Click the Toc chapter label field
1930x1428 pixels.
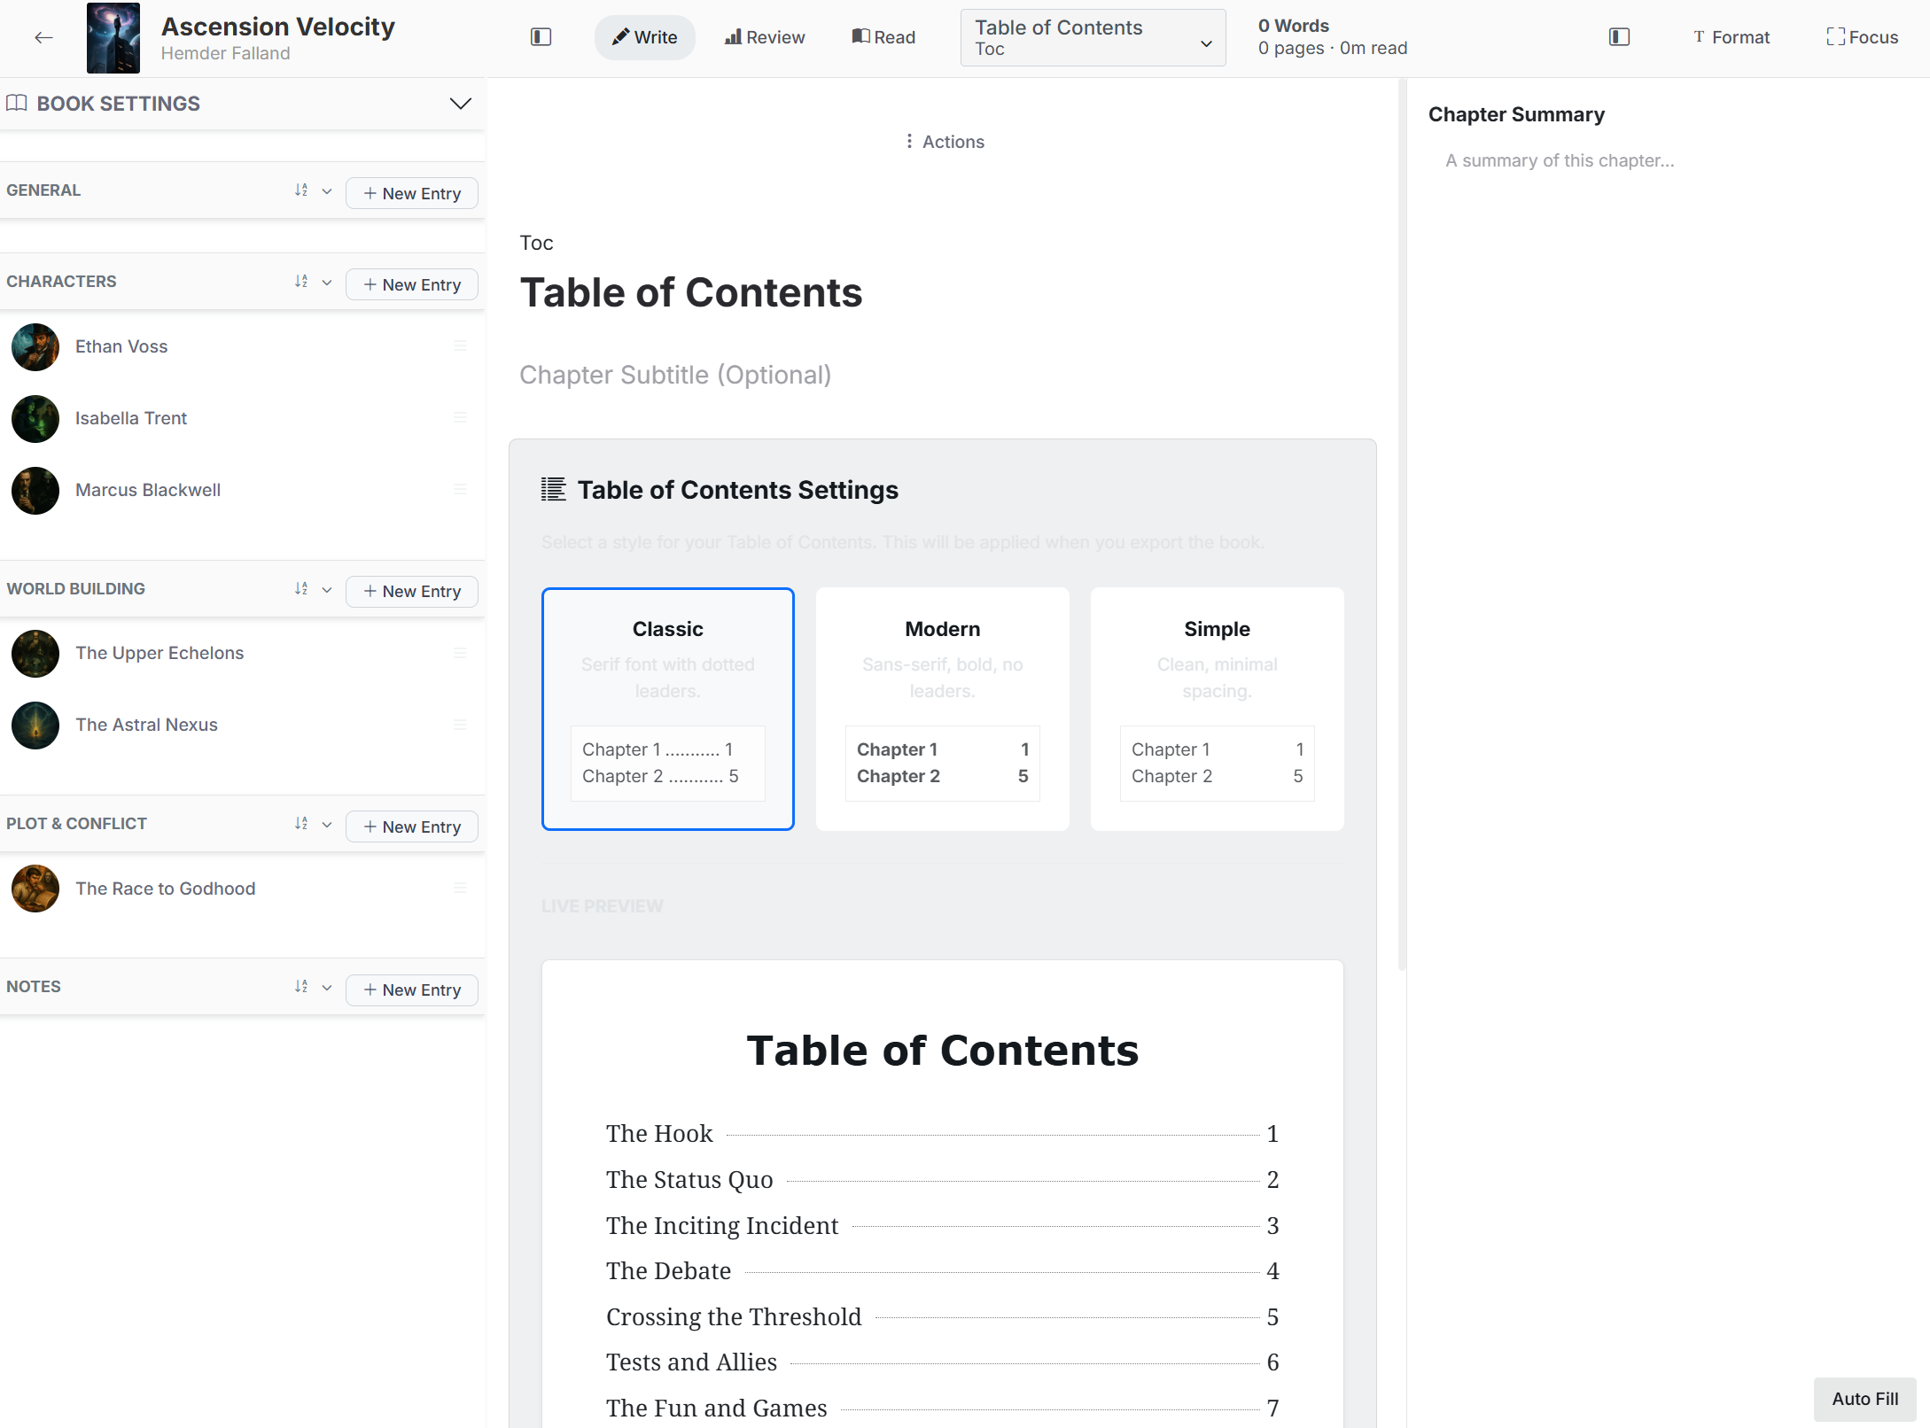pos(537,243)
